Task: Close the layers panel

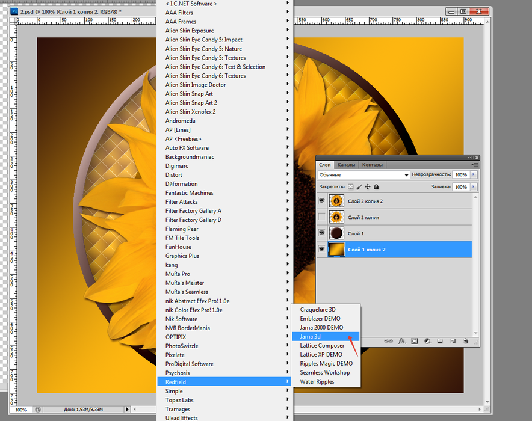Action: pyautogui.click(x=477, y=158)
